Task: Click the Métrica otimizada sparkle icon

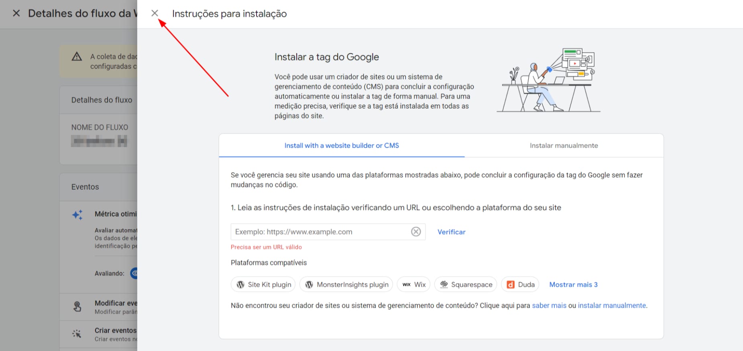Action: click(77, 215)
